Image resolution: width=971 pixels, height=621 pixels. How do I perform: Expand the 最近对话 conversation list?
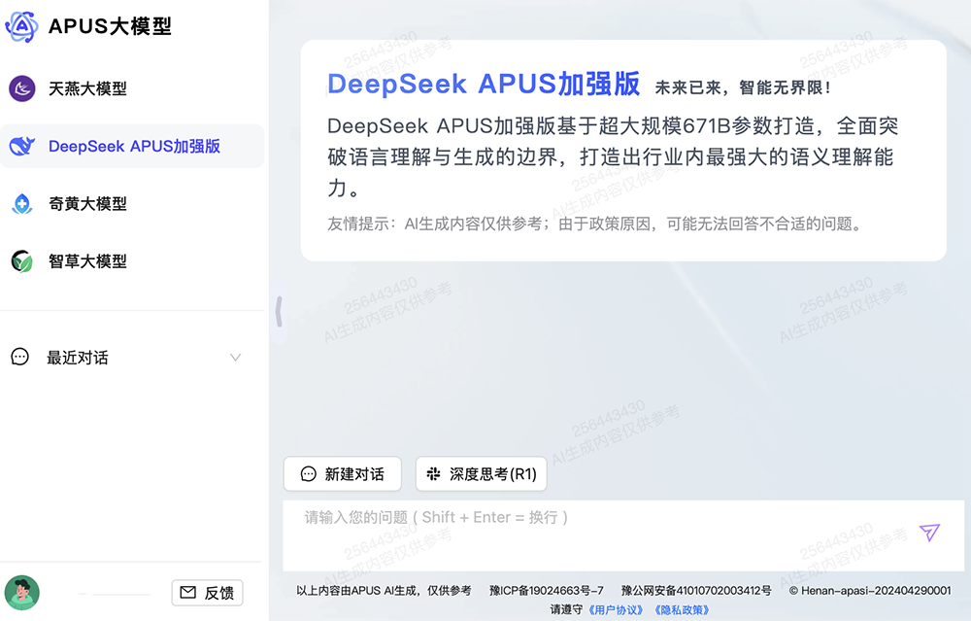pos(236,358)
